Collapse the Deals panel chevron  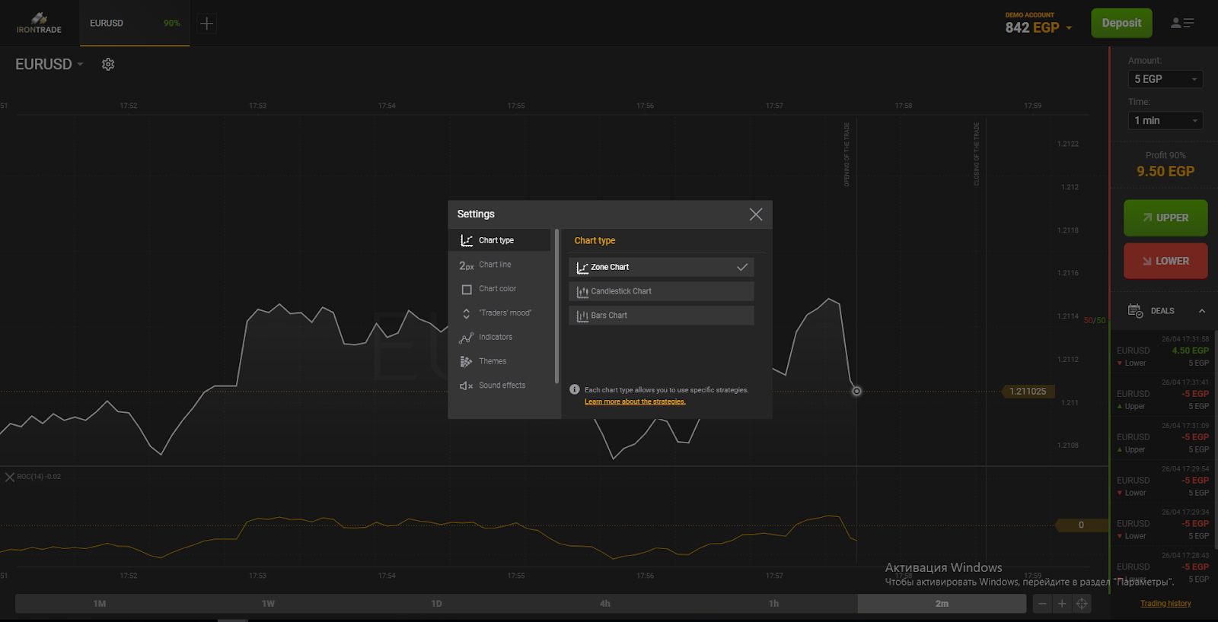[x=1202, y=311]
